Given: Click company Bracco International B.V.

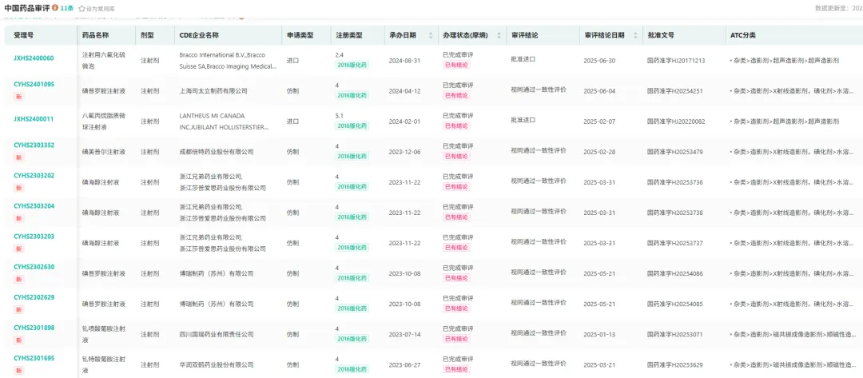Looking at the screenshot, I should pos(212,55).
